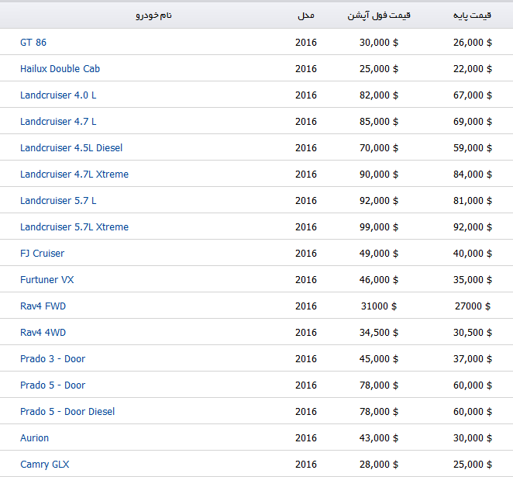The height and width of the screenshot is (477, 513).
Task: Select Landcruiser 5.7 L base price 81,000 $
Action: click(473, 200)
